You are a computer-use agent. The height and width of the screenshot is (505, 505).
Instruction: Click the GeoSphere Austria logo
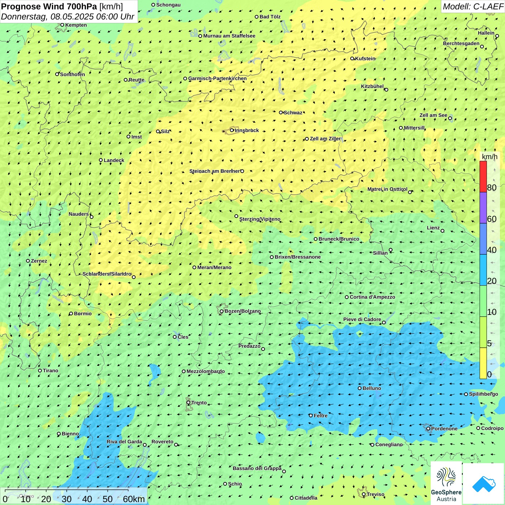click(446, 483)
